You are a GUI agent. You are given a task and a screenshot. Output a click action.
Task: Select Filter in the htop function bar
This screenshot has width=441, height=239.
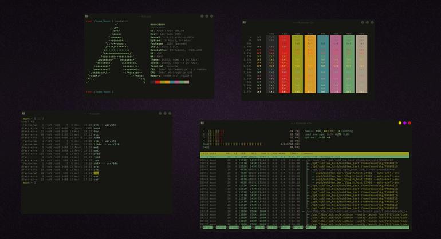point(247,227)
